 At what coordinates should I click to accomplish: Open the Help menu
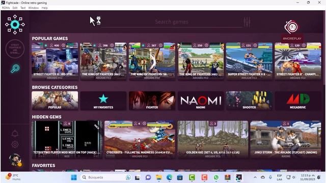(x=44, y=8)
